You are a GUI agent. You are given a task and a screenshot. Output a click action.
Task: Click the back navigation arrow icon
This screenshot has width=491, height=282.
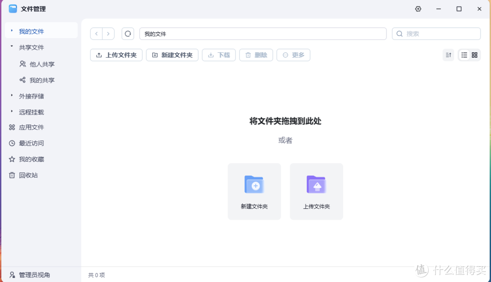point(96,34)
